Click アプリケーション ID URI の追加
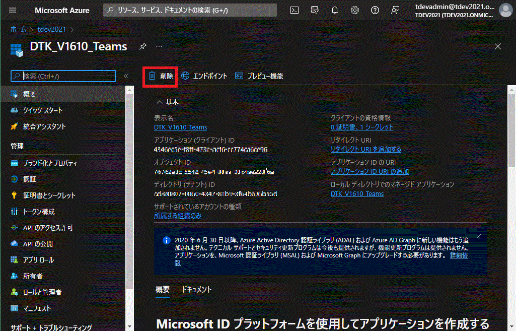The image size is (516, 331). (x=370, y=172)
